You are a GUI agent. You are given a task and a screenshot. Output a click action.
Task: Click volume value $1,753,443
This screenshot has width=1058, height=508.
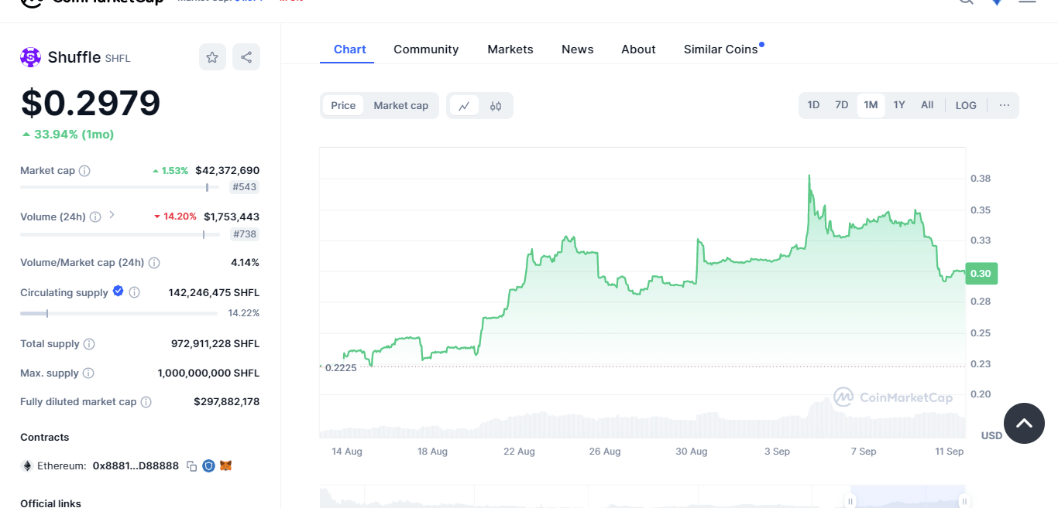click(x=232, y=217)
